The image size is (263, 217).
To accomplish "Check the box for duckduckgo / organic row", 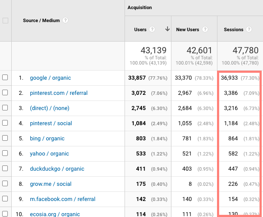I will tap(5, 168).
